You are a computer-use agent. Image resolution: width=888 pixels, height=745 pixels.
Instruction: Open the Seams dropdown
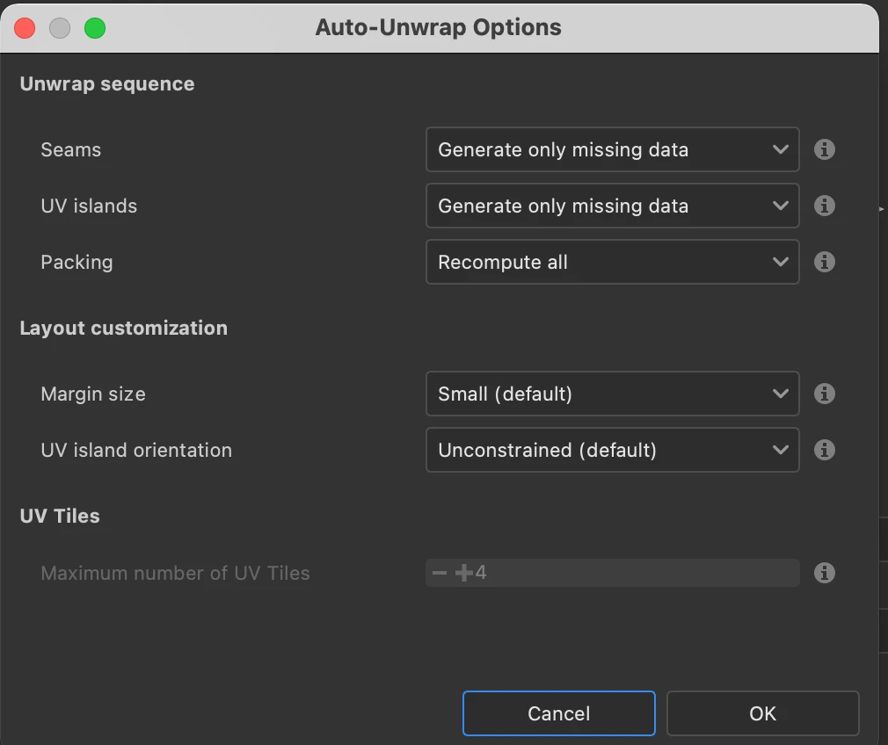(x=612, y=149)
